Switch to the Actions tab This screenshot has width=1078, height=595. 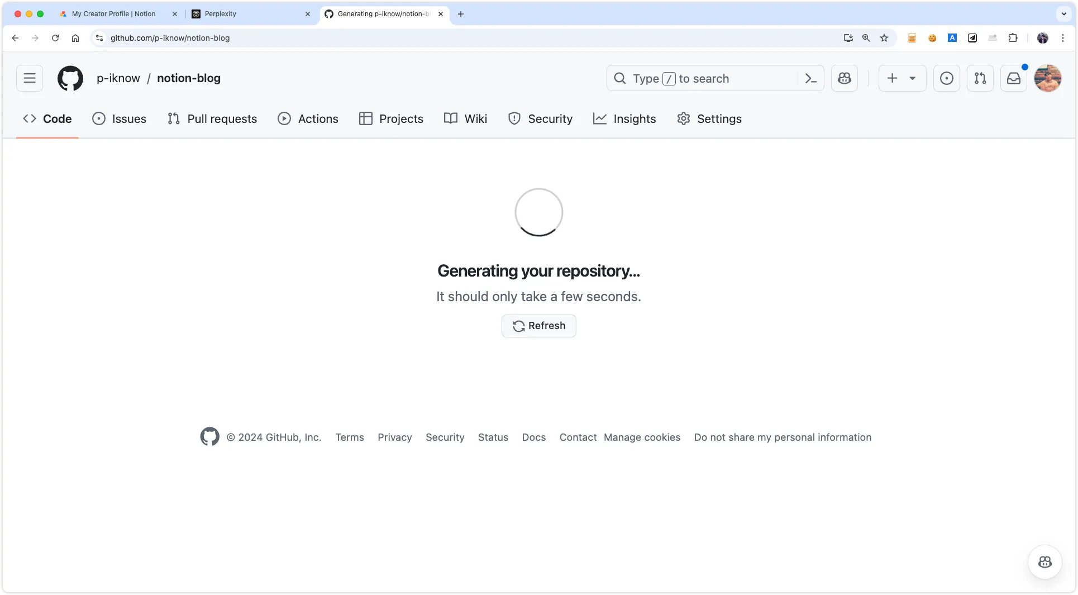(x=308, y=119)
